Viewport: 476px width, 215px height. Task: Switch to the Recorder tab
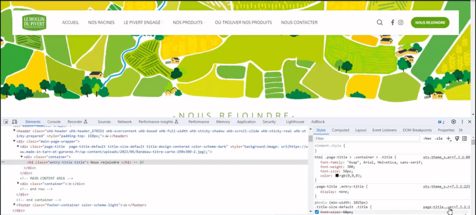[x=78, y=122]
